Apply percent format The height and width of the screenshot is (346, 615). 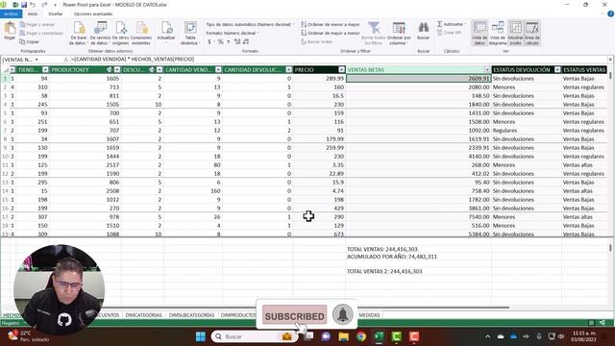click(220, 41)
